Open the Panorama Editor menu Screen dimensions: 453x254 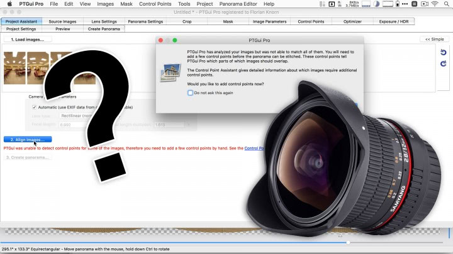[x=237, y=4]
